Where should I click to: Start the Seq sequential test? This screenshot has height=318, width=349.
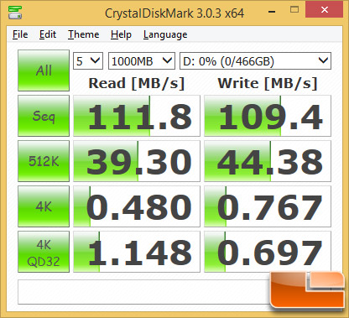44,116
